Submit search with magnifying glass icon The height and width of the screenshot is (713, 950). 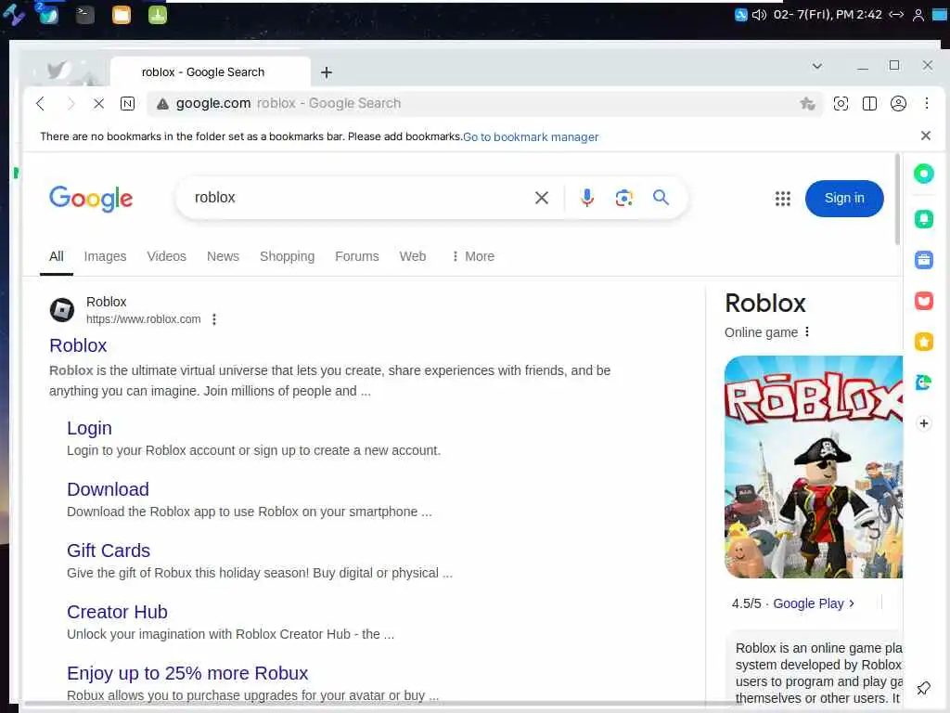[x=661, y=198]
